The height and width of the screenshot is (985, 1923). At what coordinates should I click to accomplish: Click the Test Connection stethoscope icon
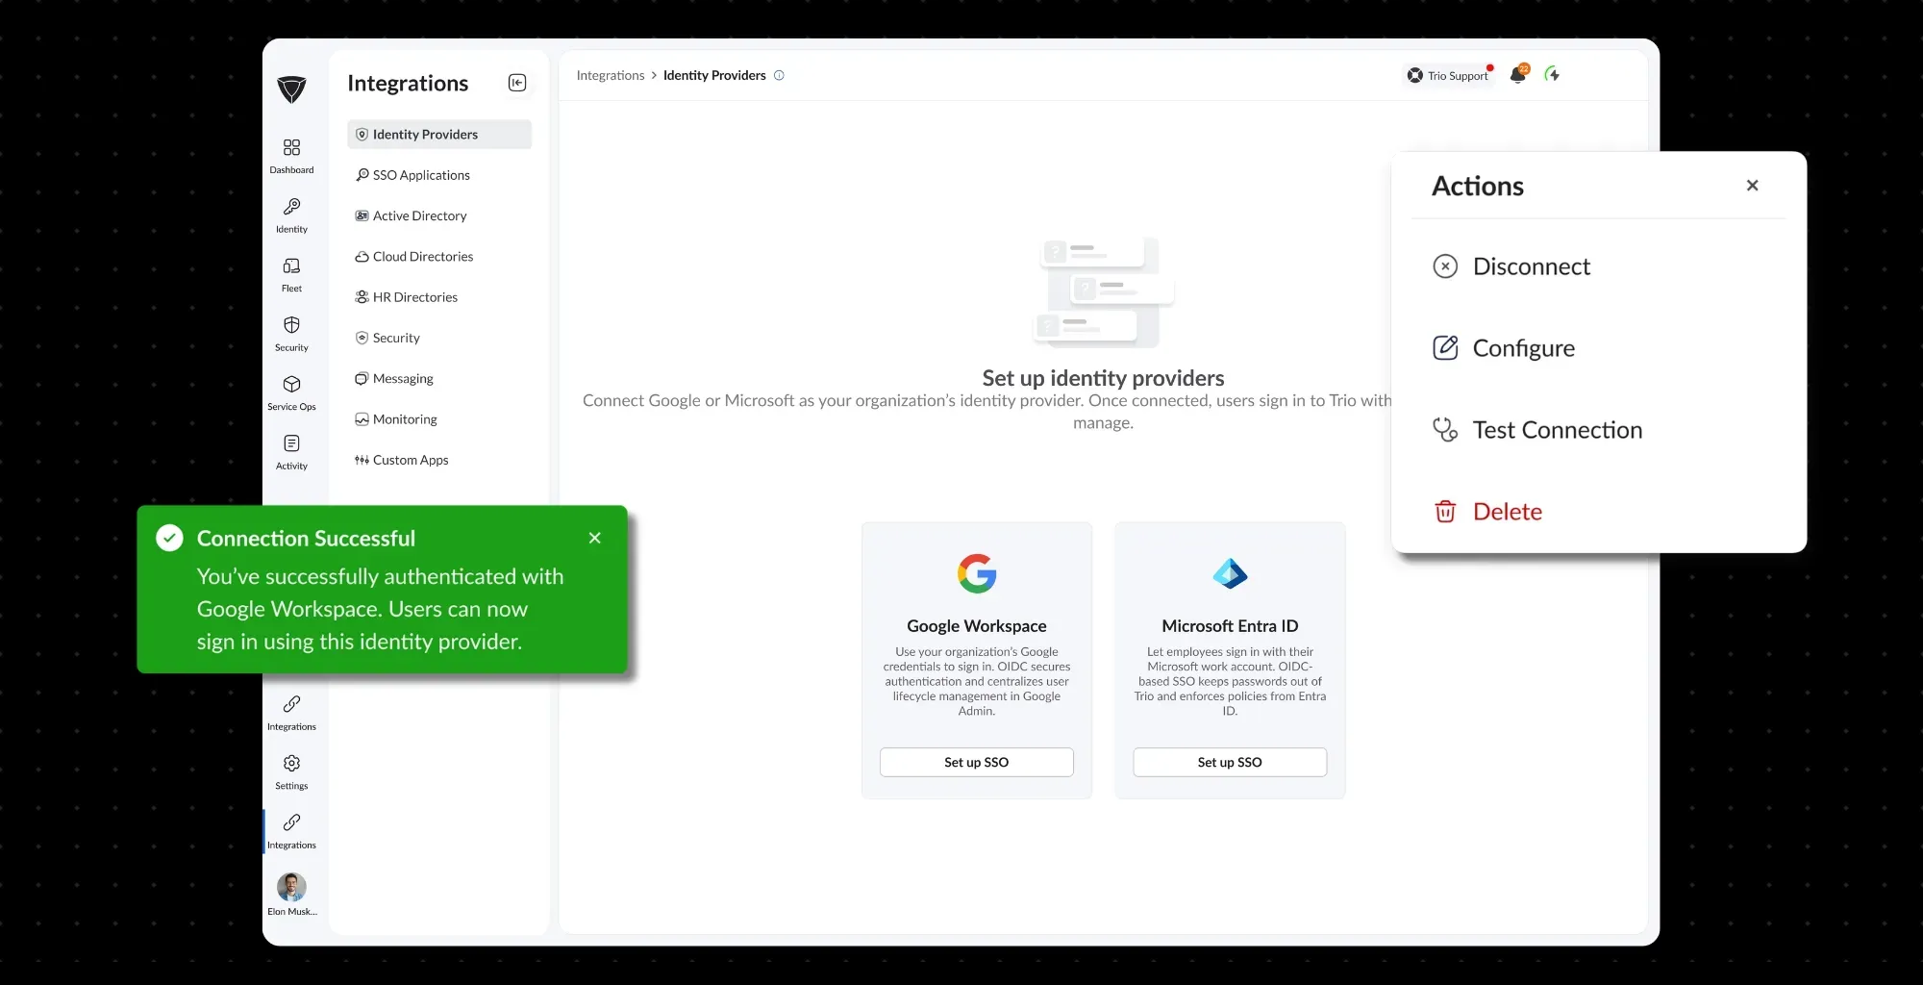tap(1445, 430)
